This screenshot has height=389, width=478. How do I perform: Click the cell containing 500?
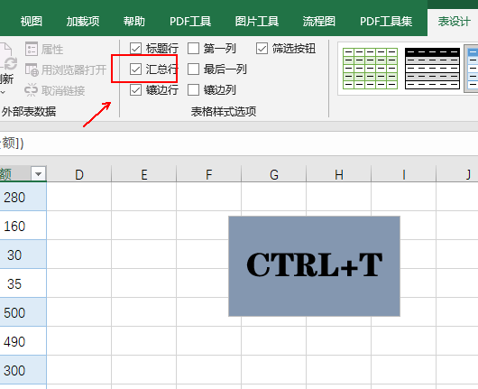coord(23,312)
